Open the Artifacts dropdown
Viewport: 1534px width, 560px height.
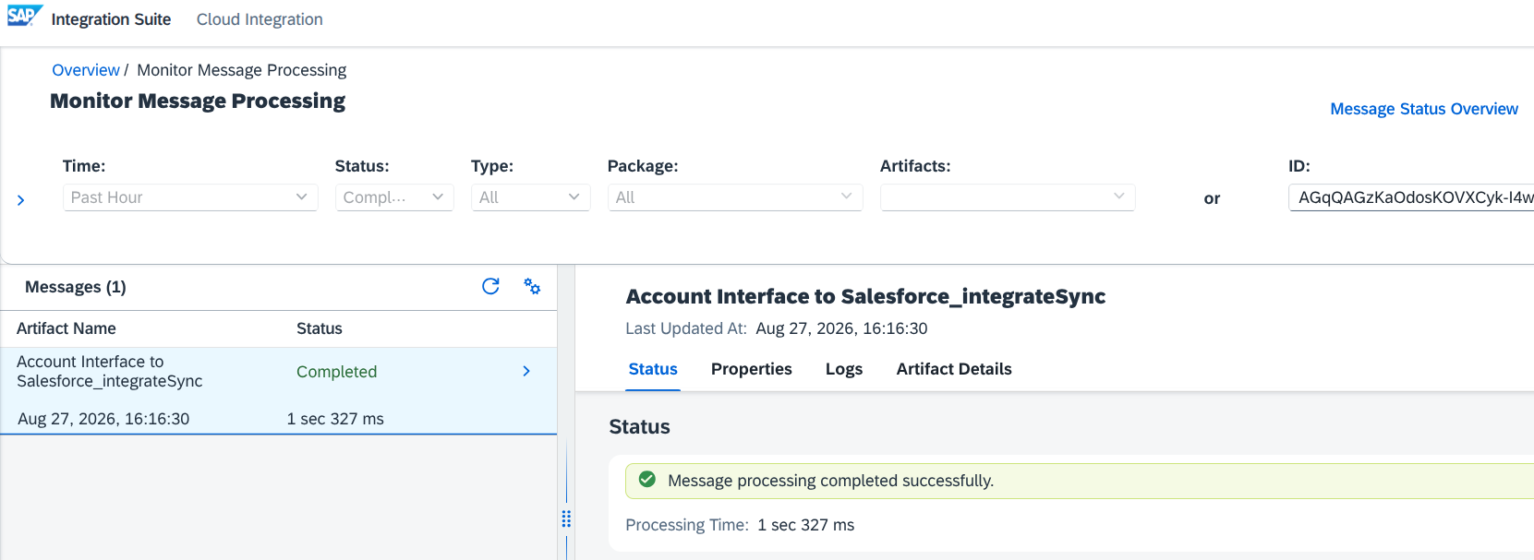point(1008,197)
